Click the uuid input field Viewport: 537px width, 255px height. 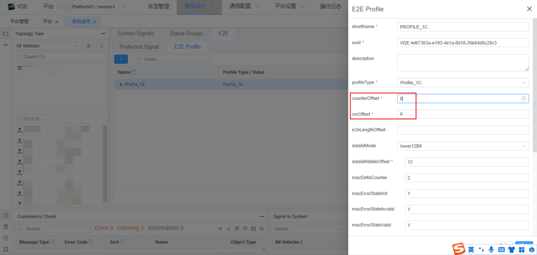(x=463, y=43)
